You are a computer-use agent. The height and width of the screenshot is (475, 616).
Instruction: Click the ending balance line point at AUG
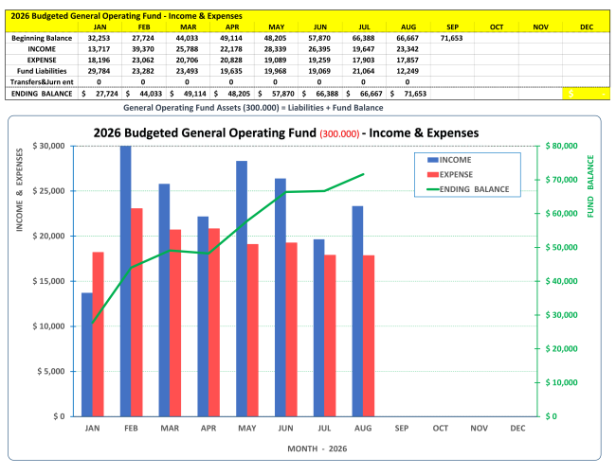[x=363, y=174]
